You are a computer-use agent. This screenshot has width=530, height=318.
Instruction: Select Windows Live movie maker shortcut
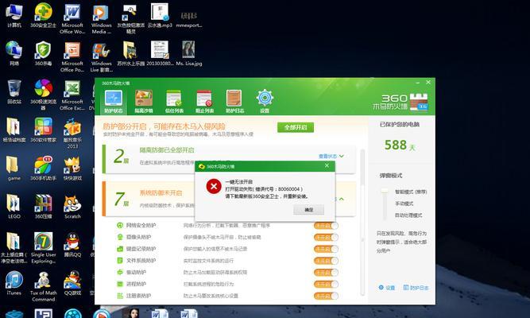pos(101,57)
